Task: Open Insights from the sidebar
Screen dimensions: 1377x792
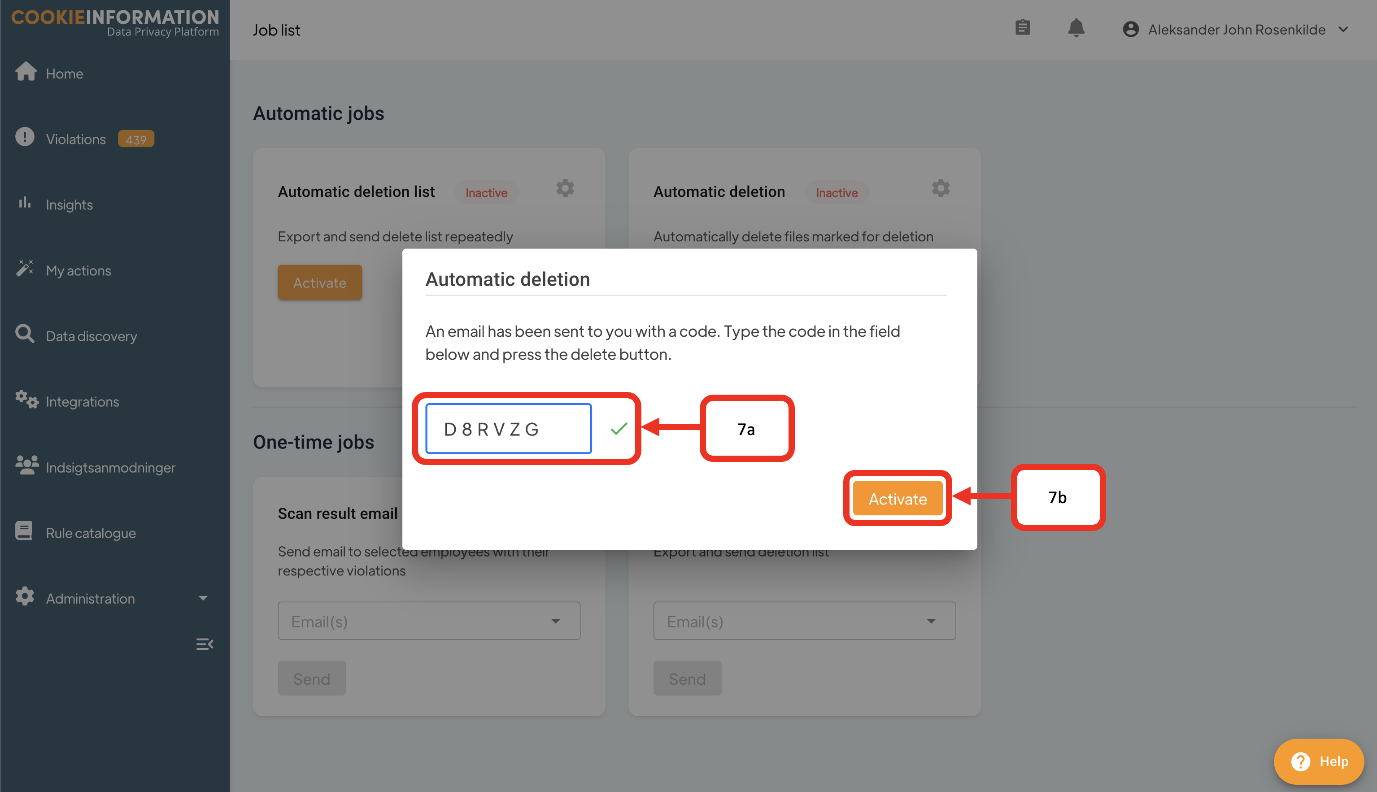Action: 69,205
